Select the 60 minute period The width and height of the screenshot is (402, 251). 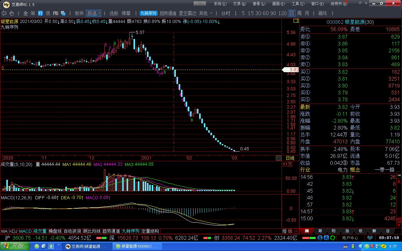pyautogui.click(x=266, y=13)
